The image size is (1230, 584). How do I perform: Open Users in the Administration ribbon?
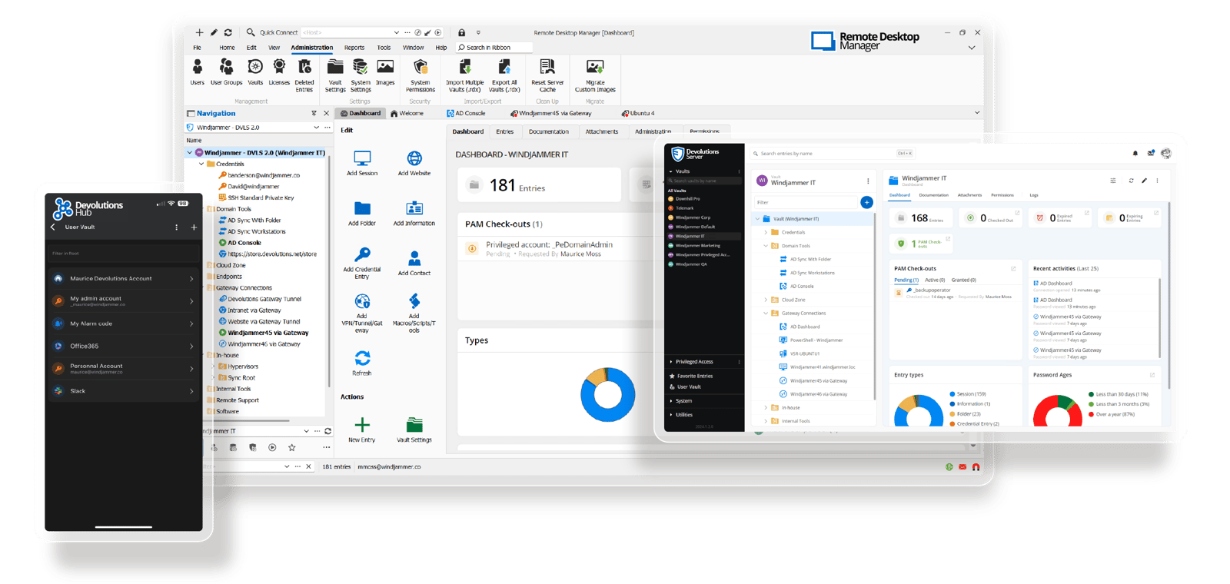(198, 72)
